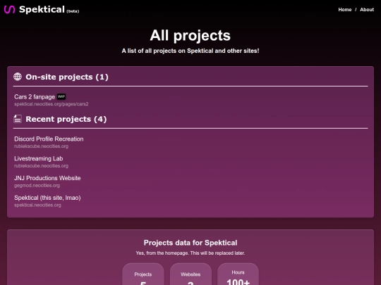Open the Home navigation link
381x285 pixels.
[x=345, y=10]
